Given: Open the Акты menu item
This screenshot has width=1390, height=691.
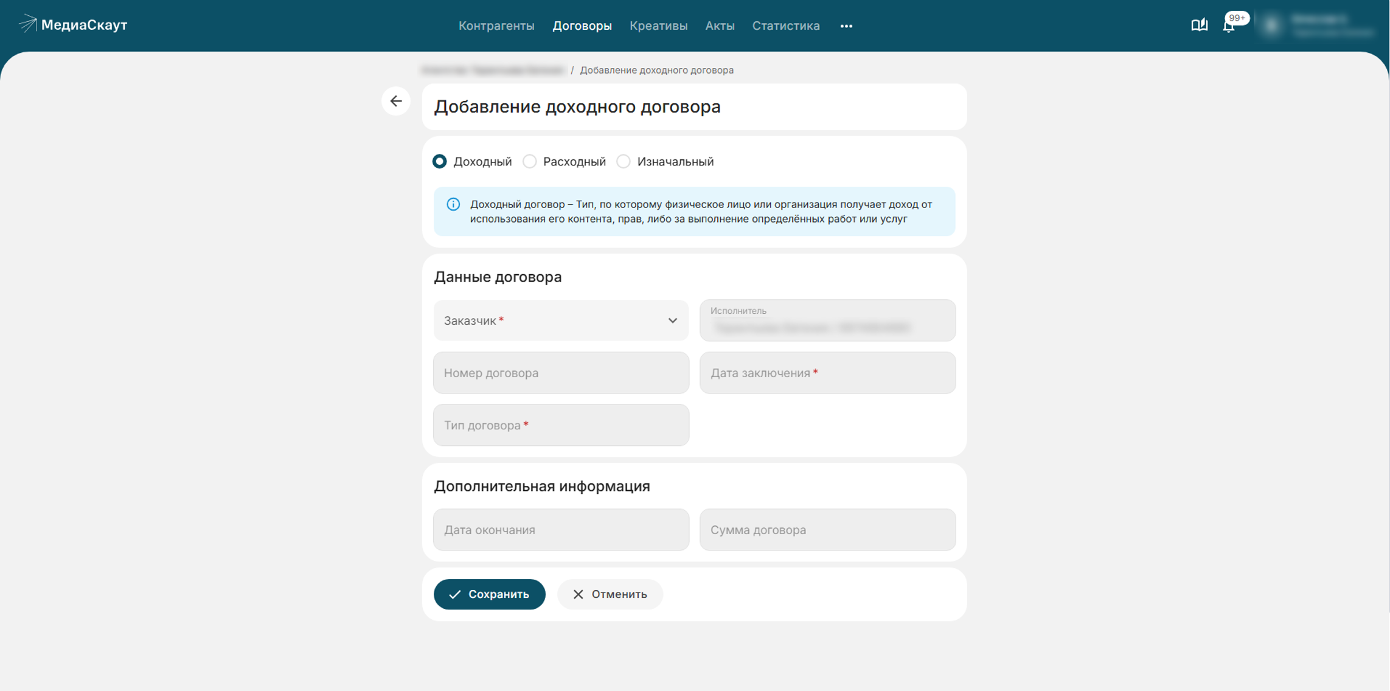Looking at the screenshot, I should [x=720, y=26].
